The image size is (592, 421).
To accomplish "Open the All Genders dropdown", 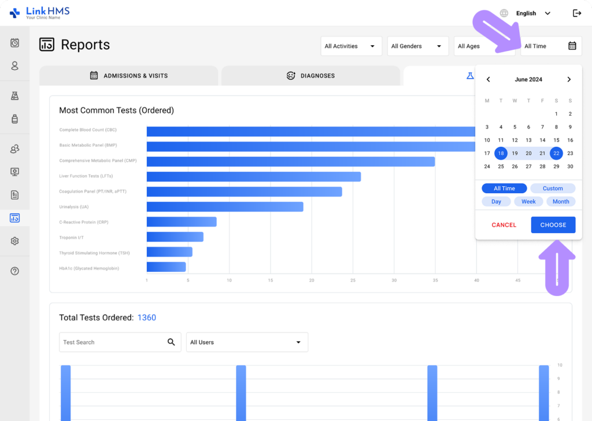I will click(x=417, y=46).
